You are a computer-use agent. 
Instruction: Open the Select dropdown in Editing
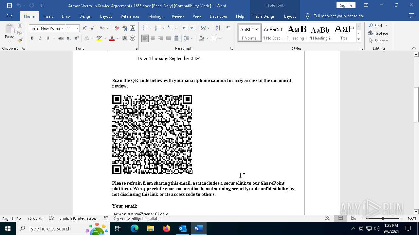pos(378,41)
